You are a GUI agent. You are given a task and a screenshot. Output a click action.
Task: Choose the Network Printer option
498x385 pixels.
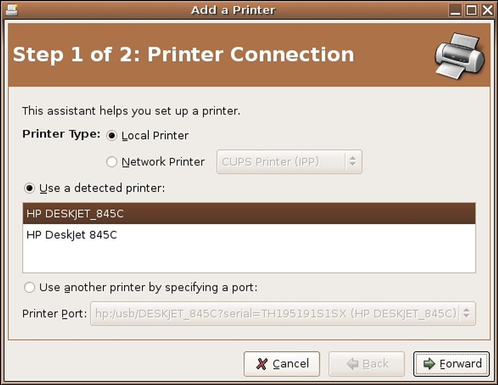[112, 162]
